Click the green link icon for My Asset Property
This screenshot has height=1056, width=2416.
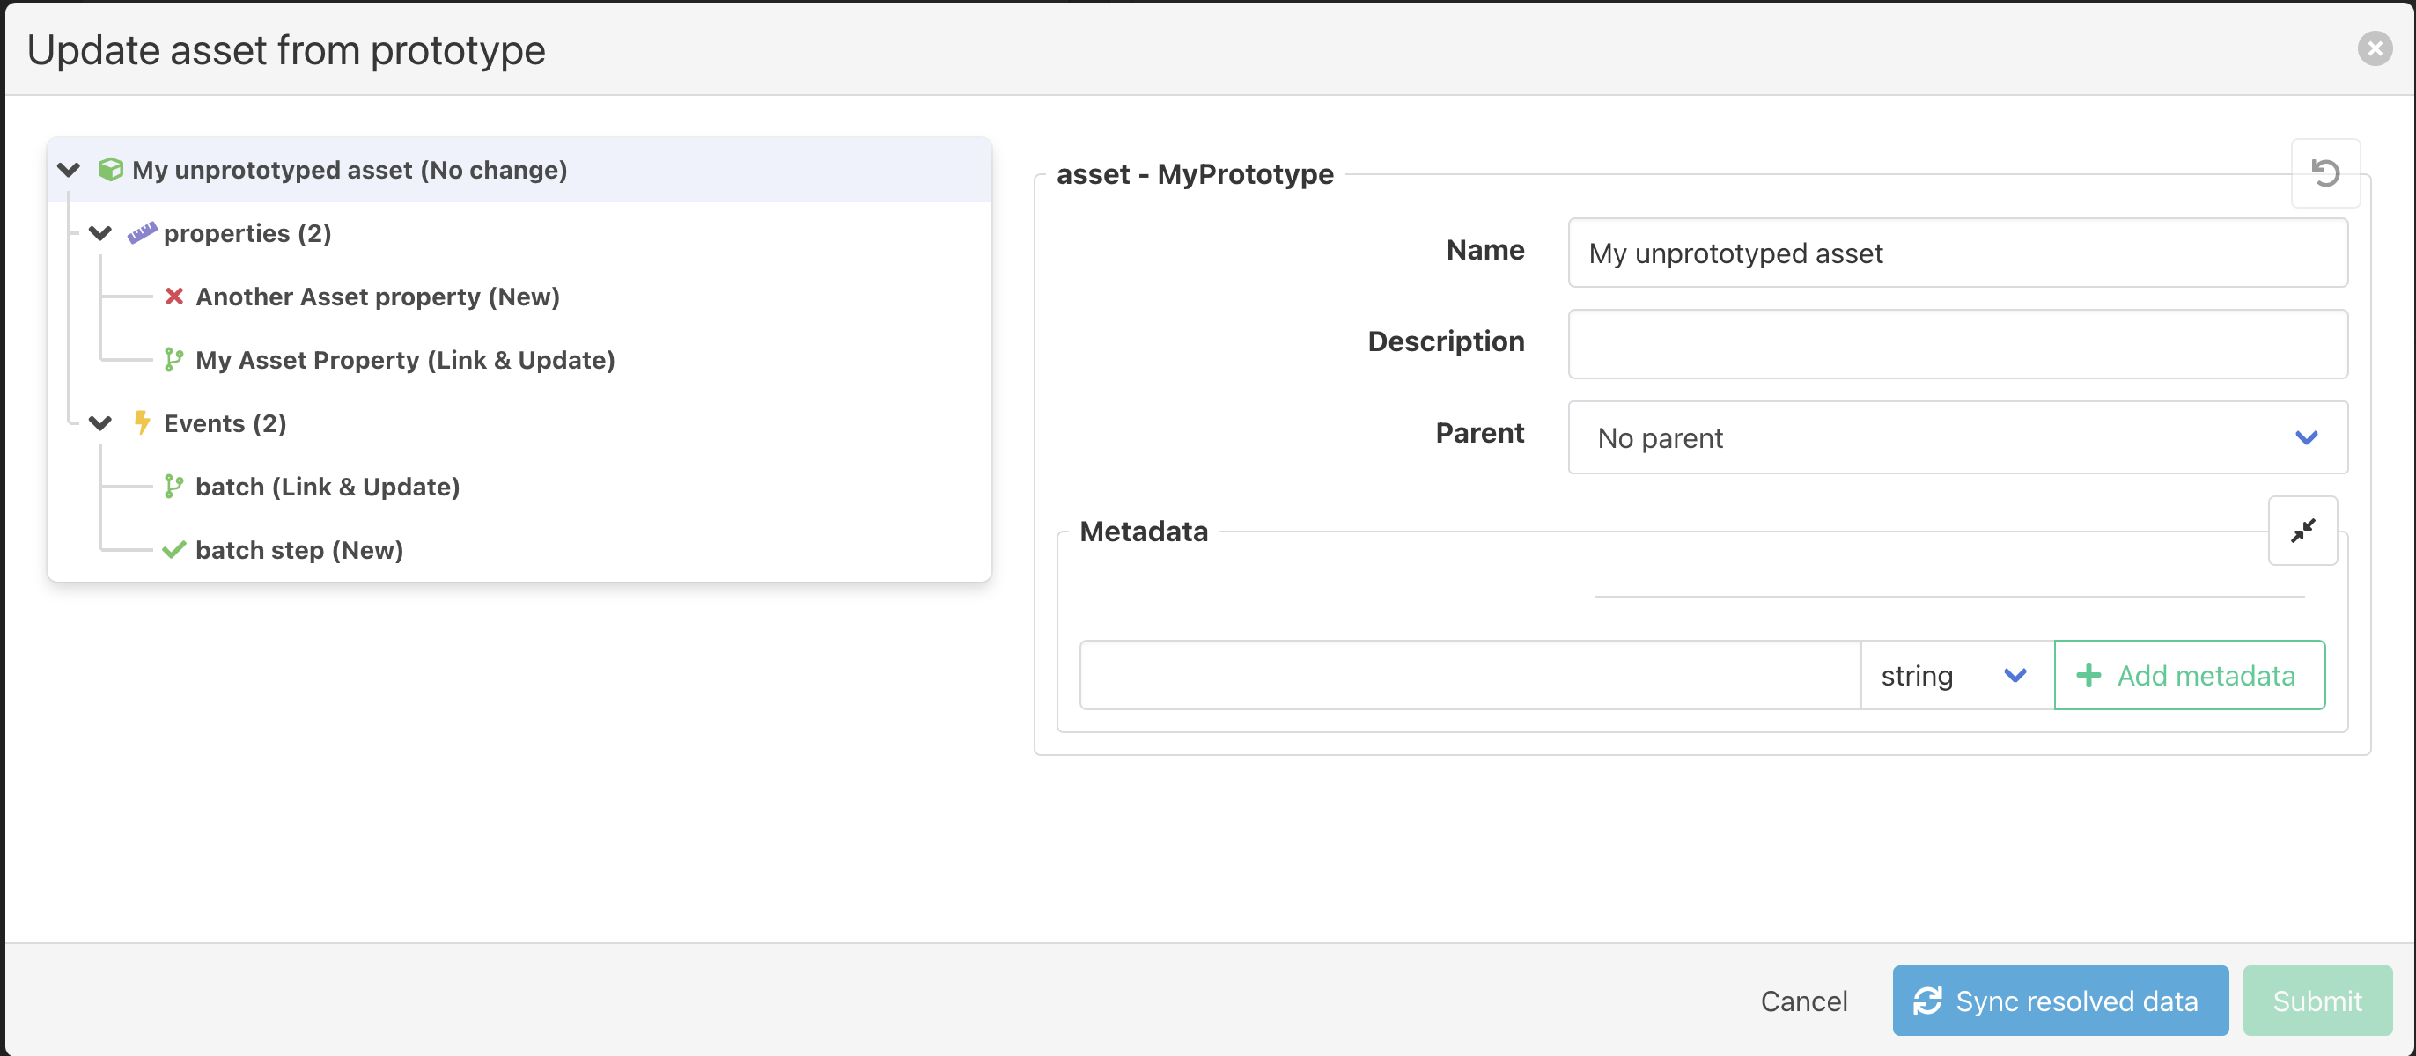coord(173,360)
